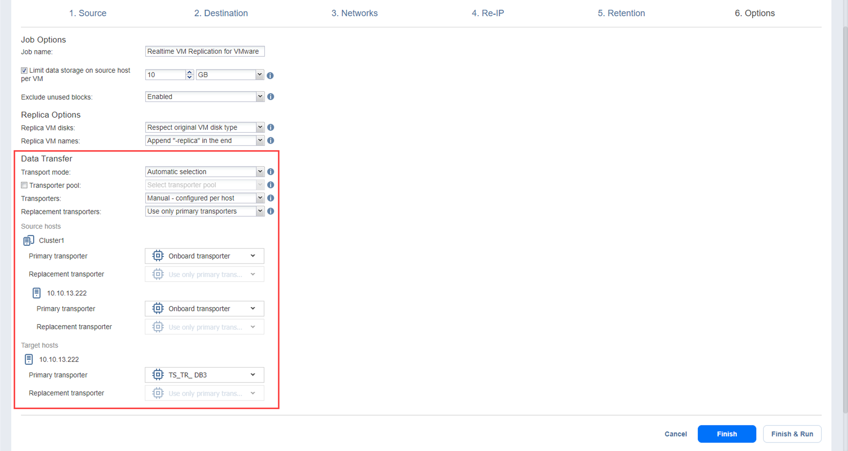
Task: Click info icon next to Replacement transporters
Action: (x=271, y=211)
